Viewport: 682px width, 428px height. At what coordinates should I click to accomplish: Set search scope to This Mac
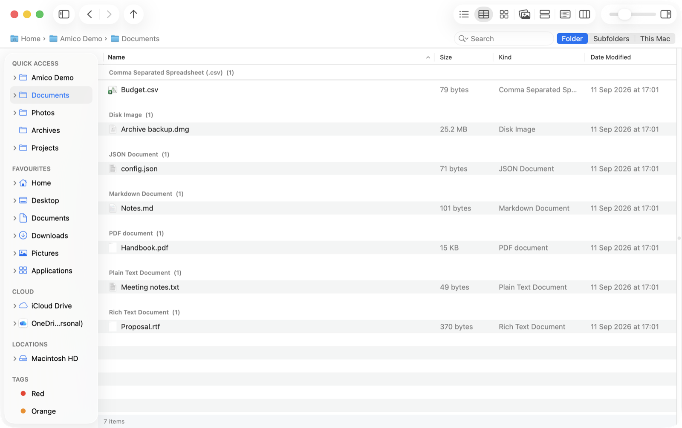pos(655,39)
